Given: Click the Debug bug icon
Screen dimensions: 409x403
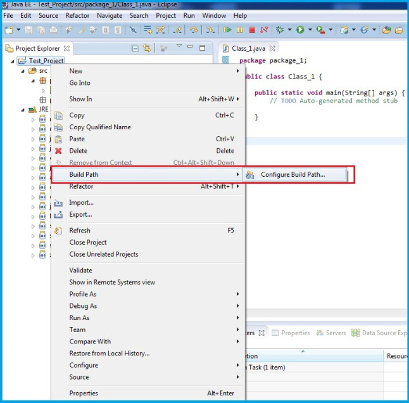Looking at the screenshot, I should [280, 30].
